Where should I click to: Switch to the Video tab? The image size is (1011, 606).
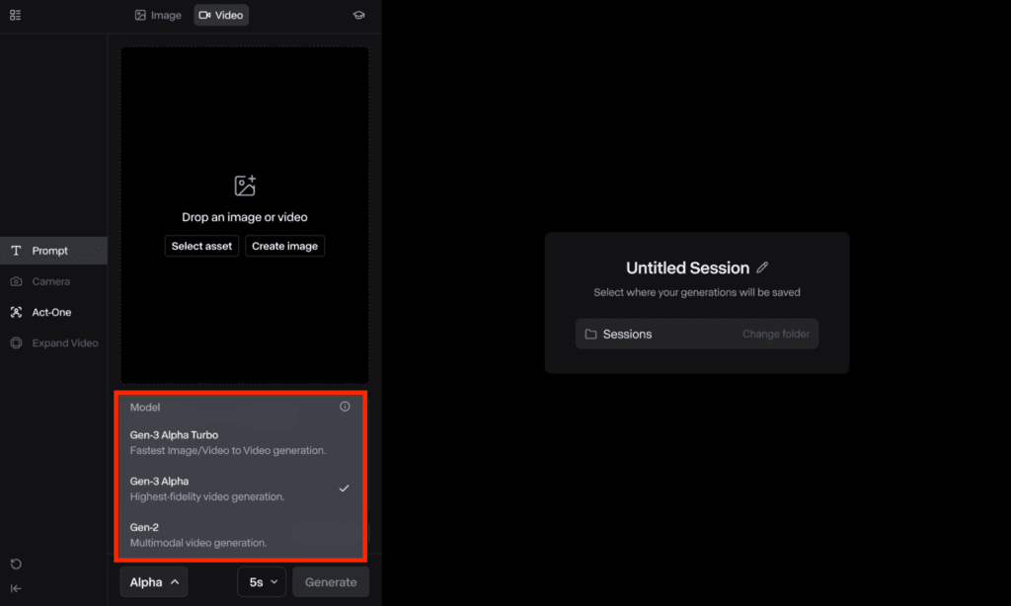click(x=221, y=15)
